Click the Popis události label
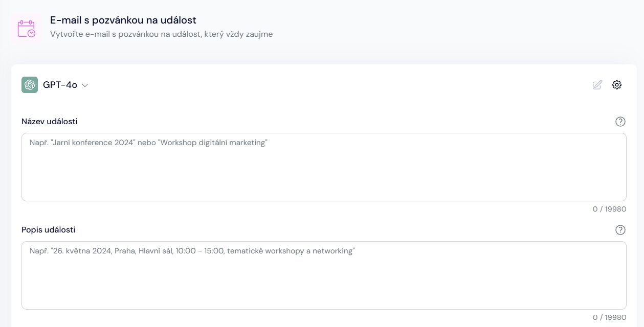 (49, 229)
